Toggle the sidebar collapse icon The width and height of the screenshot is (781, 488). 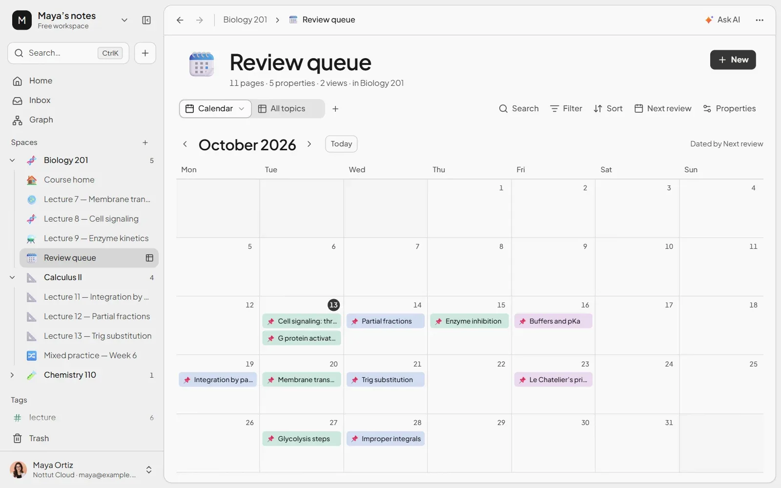click(146, 20)
